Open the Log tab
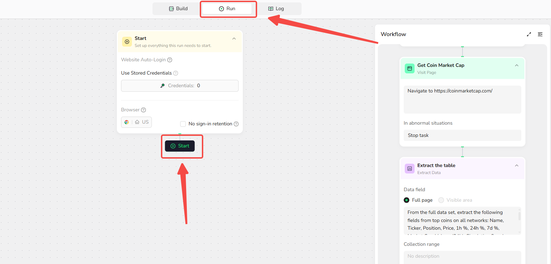 point(276,9)
